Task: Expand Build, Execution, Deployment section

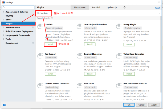Action: coord(4,31)
